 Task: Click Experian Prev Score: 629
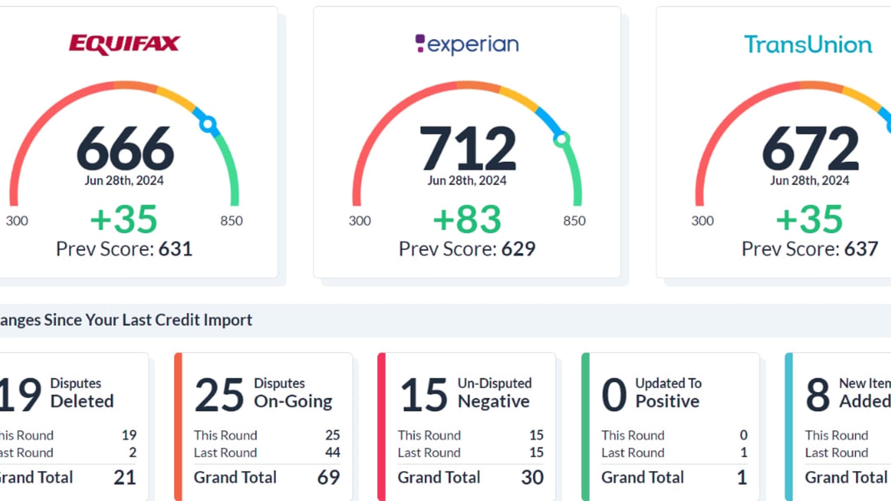click(467, 249)
